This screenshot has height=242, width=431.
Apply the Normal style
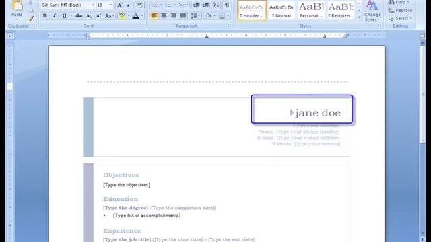281,11
